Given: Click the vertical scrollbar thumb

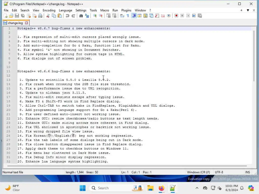Looking at the screenshot, I should click(x=254, y=56).
